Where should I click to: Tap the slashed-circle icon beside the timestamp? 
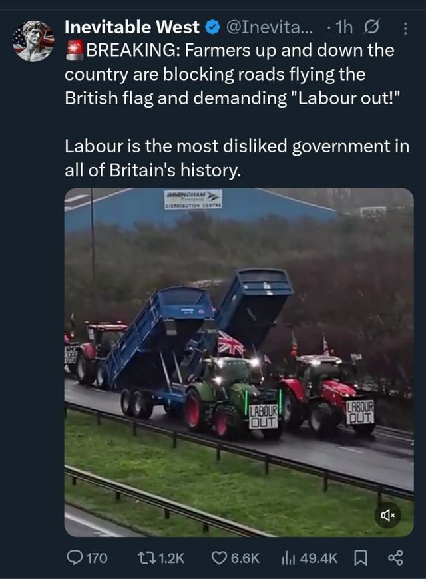tap(371, 28)
